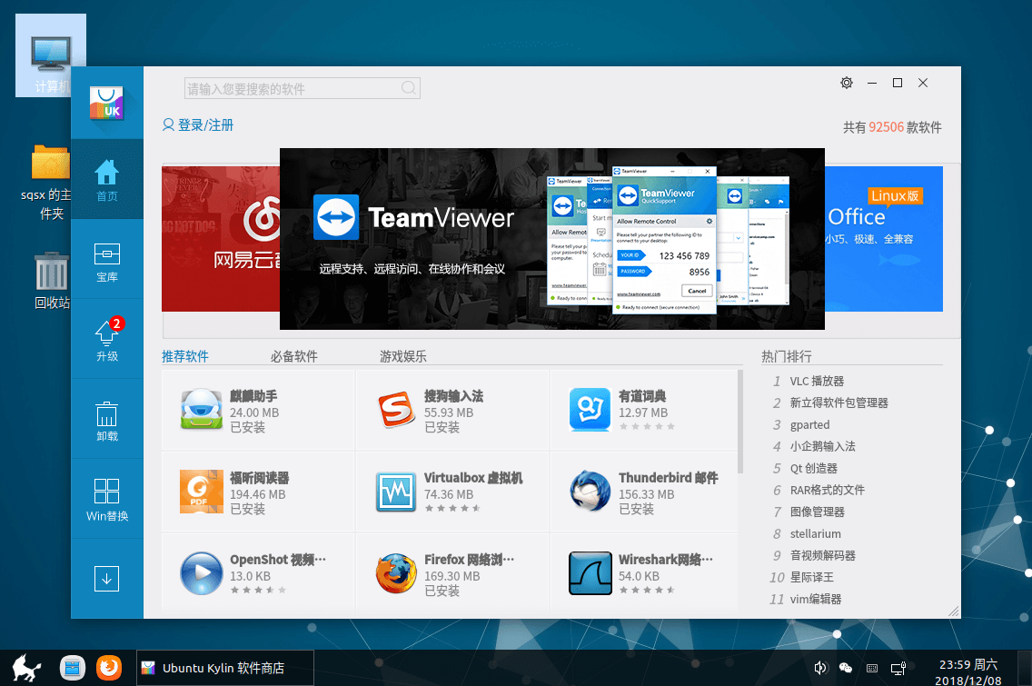
Task: Open Qt 创造器 ranking entry
Action: (813, 468)
